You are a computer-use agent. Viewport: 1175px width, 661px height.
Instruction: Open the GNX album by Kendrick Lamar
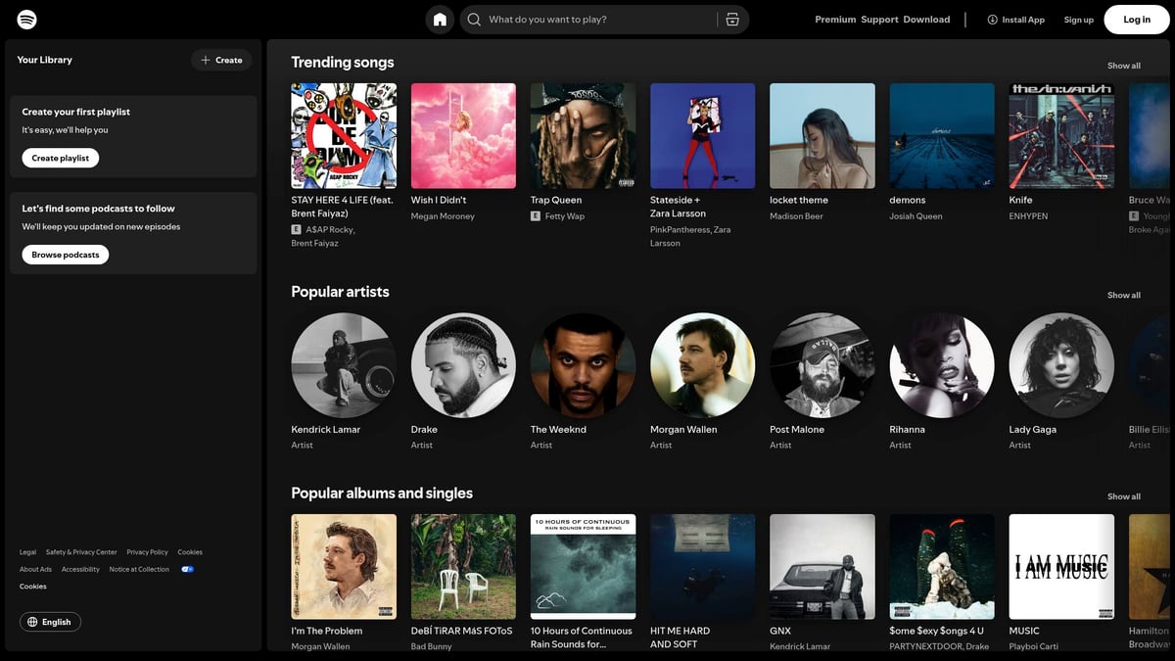(x=822, y=566)
